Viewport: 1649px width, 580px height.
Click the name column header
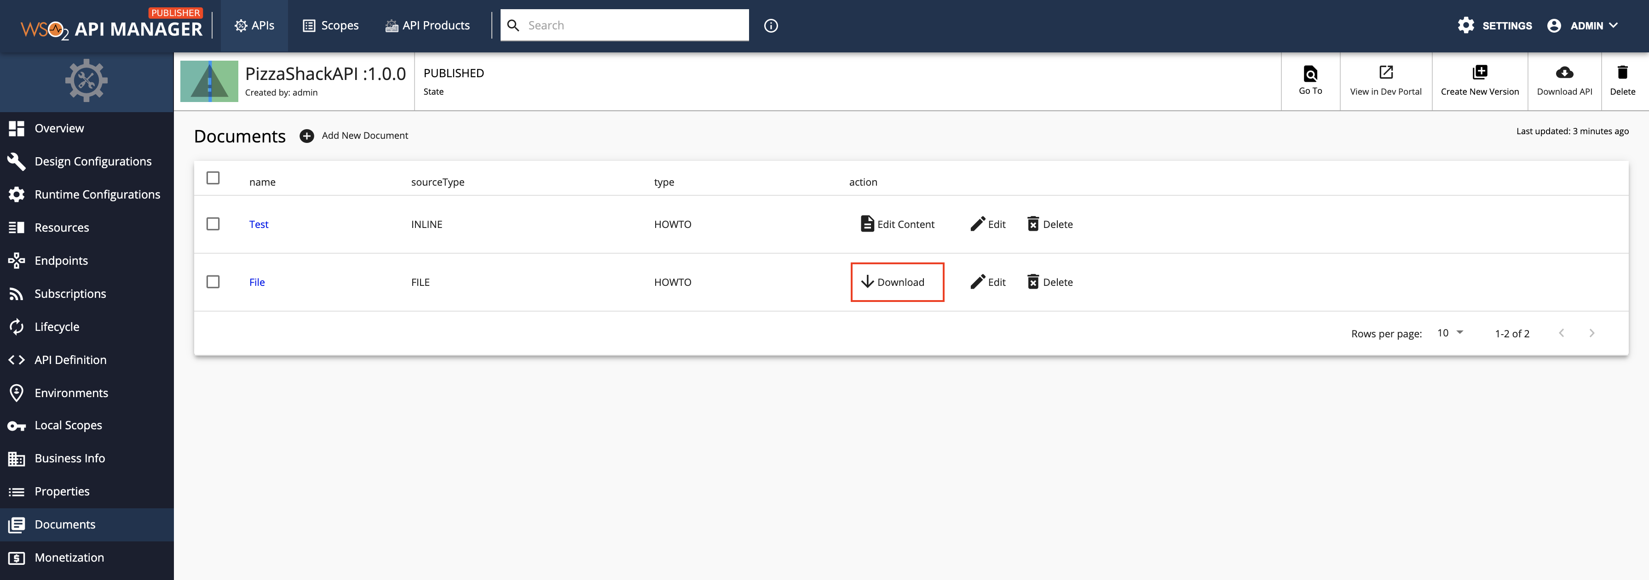(x=262, y=182)
